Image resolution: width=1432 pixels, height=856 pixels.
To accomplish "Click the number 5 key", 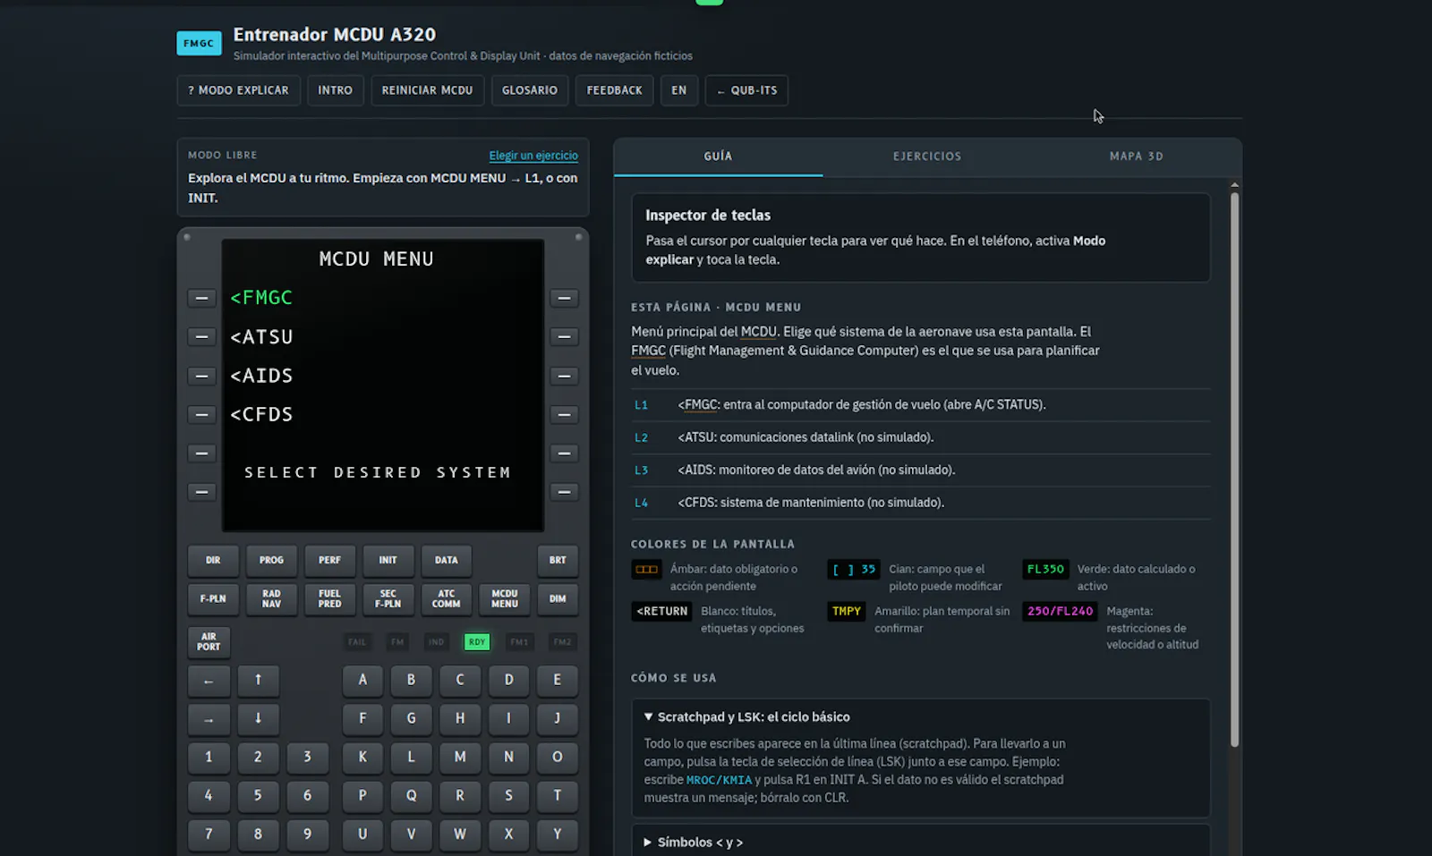I will (258, 795).
